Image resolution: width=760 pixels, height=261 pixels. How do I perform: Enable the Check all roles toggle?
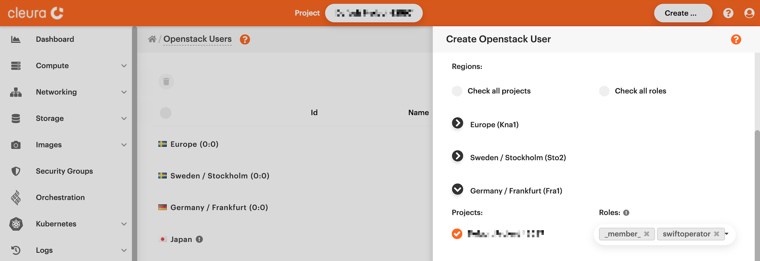[604, 91]
